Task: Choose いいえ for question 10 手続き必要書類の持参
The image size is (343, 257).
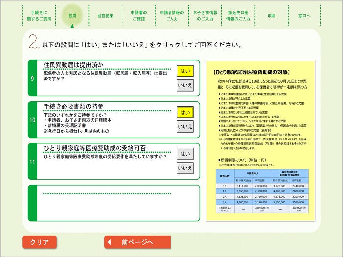Action: tap(185, 126)
